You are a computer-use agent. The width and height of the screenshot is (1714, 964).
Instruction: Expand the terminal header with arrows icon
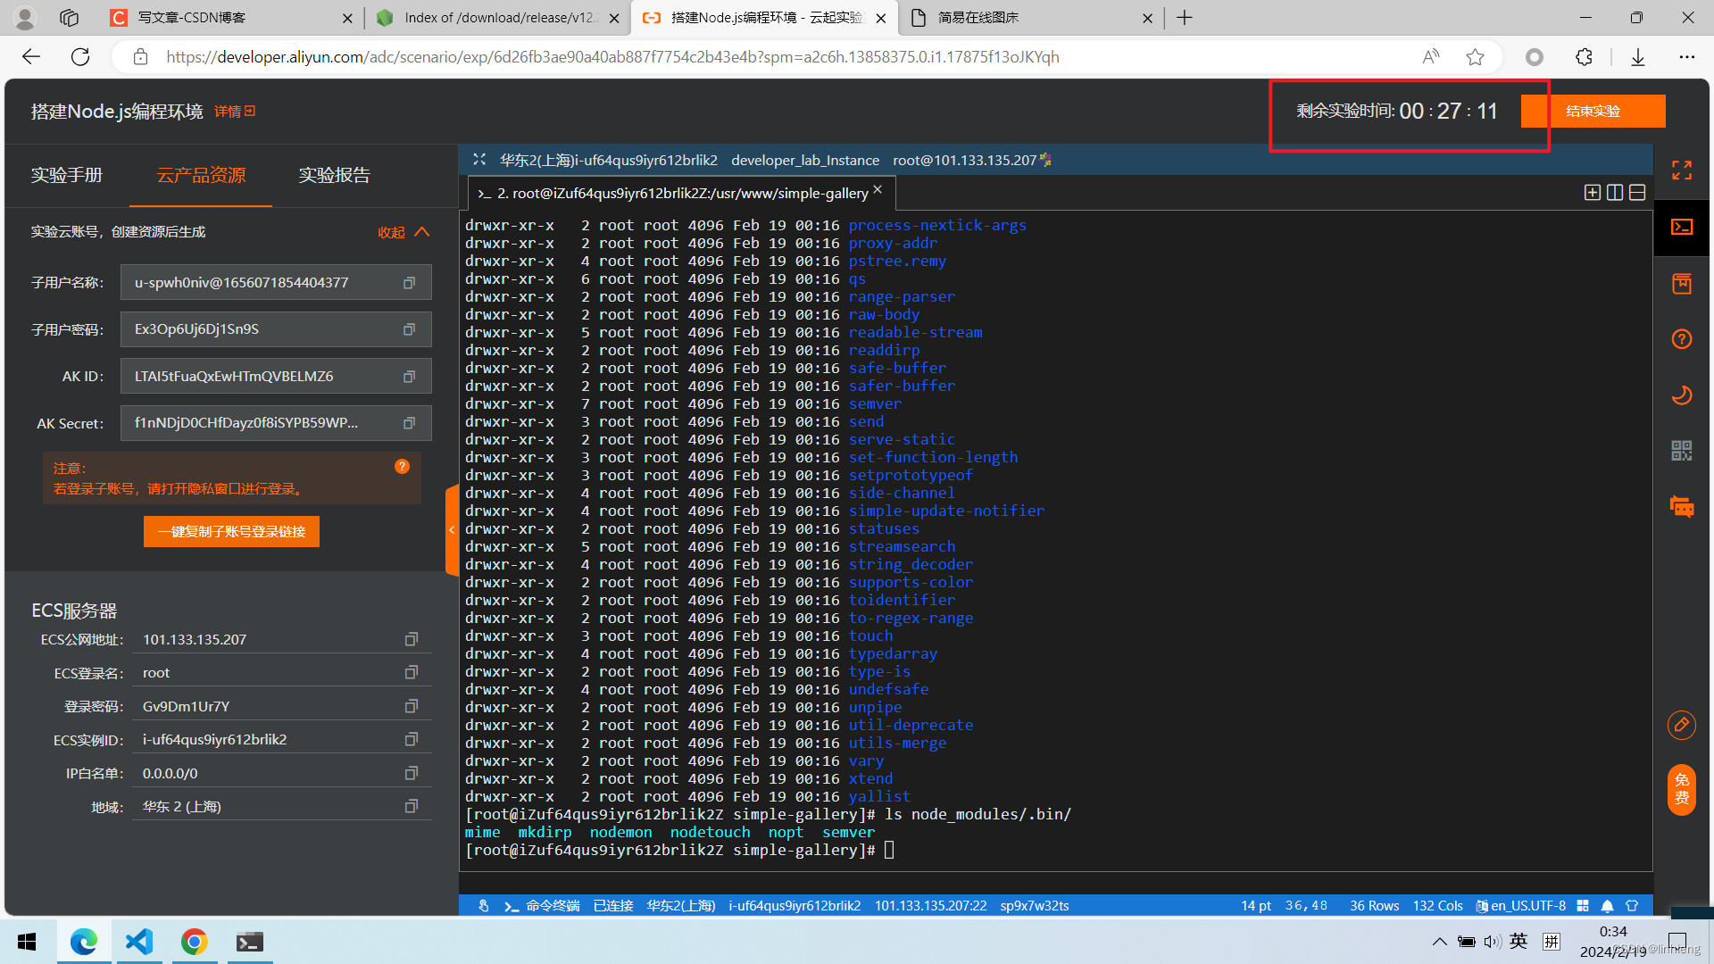(479, 160)
